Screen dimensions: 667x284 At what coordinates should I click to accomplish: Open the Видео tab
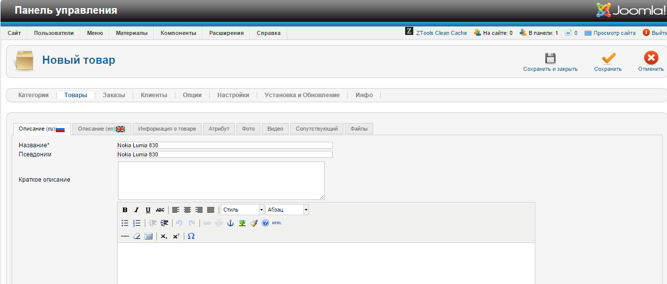coord(275,129)
